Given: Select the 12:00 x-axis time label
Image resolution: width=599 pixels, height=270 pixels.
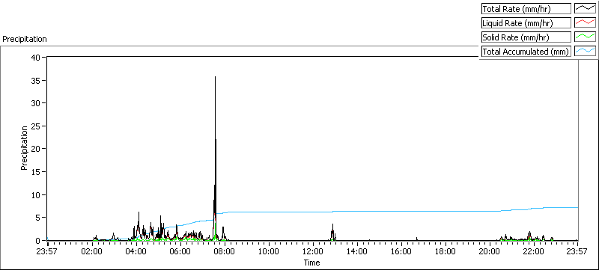Looking at the screenshot, I should coord(313,251).
